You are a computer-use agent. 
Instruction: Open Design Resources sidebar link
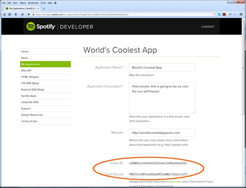point(46,115)
